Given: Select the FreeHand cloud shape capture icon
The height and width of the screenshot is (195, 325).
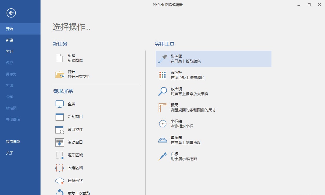Looking at the screenshot, I should pyautogui.click(x=60, y=181).
